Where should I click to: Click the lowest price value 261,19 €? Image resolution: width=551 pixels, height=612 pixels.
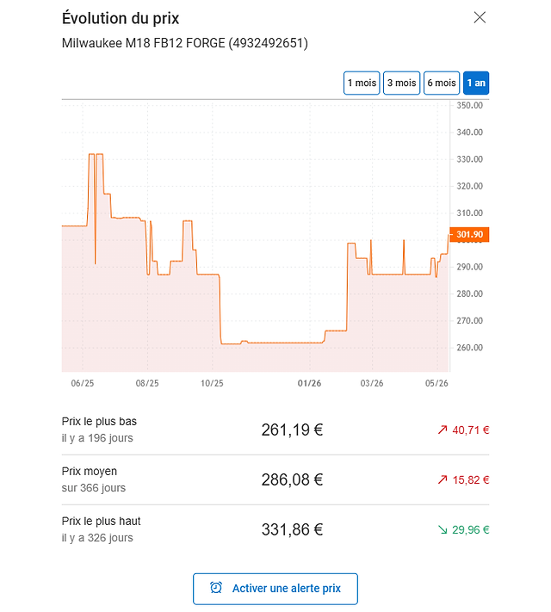tap(292, 430)
